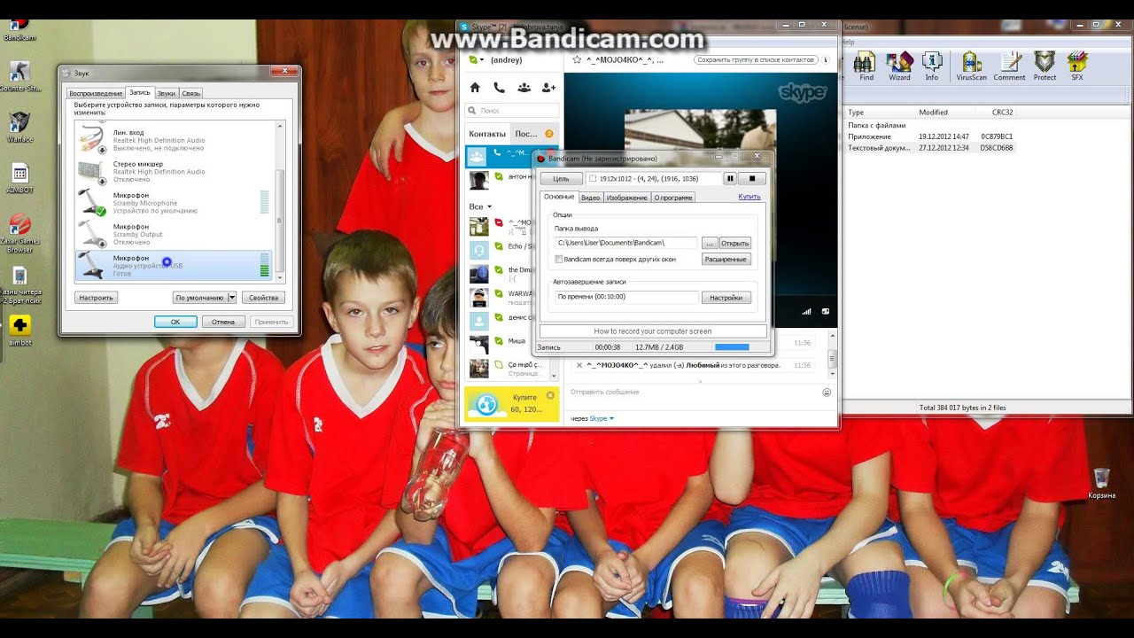Screen dimensions: 1134x638
Task: Click the Protect icon in the archiver toolbar
Action: pos(1045,66)
